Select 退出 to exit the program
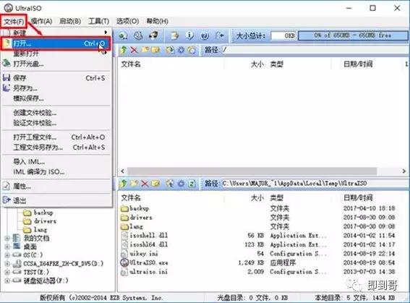Viewport: 410px width, 303px height. click(20, 200)
